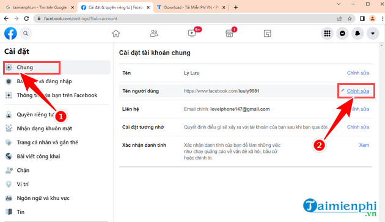The width and height of the screenshot is (385, 222).
Task: Click the shield icon for security settings
Action: tap(9, 81)
